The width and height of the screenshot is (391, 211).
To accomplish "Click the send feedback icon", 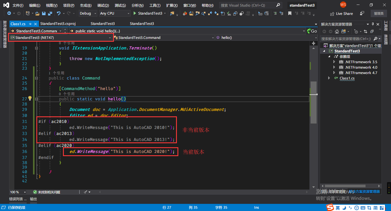I will click(x=362, y=13).
